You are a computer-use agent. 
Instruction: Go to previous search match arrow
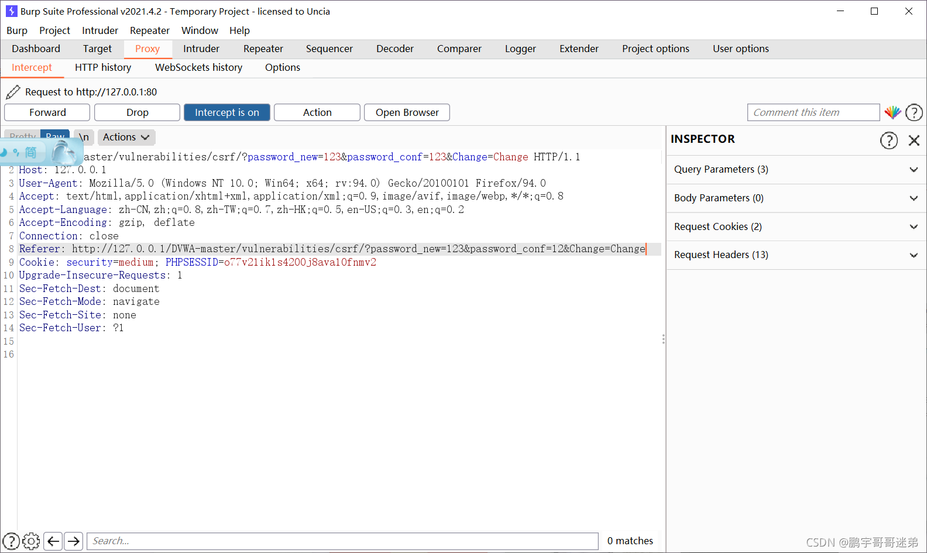53,541
